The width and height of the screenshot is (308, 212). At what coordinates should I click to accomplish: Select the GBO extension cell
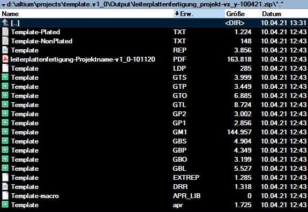click(180, 159)
